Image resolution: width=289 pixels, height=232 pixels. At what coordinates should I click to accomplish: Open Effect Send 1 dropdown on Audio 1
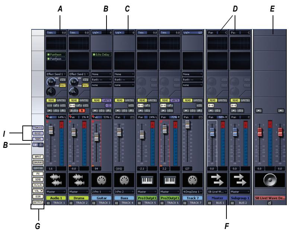[56, 74]
